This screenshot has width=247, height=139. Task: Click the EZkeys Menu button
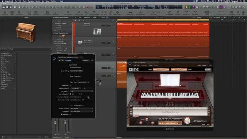pyautogui.click(x=208, y=69)
